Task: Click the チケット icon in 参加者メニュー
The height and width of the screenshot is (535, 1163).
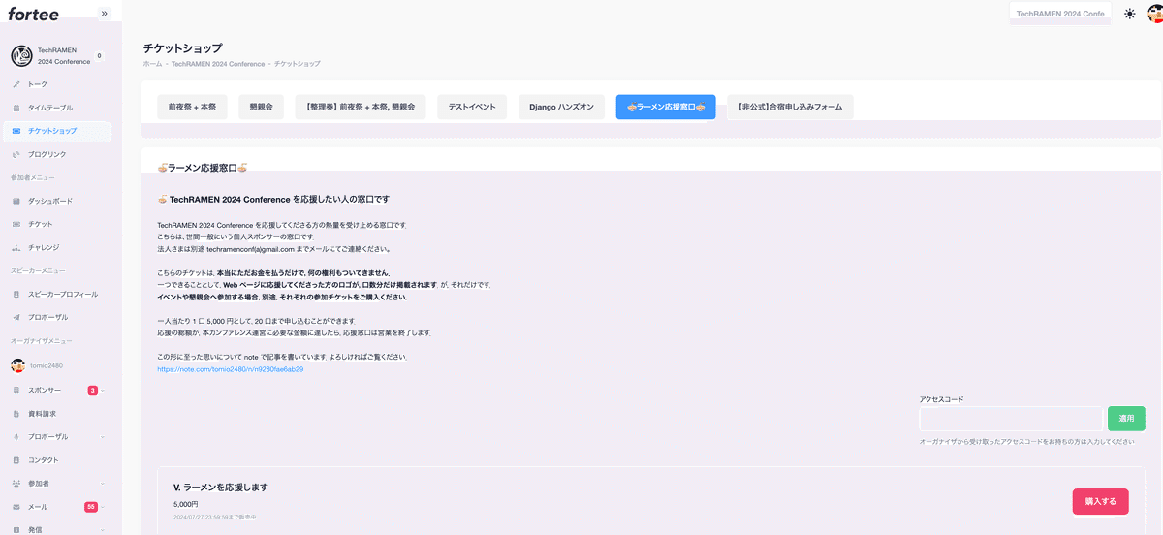Action: point(16,224)
